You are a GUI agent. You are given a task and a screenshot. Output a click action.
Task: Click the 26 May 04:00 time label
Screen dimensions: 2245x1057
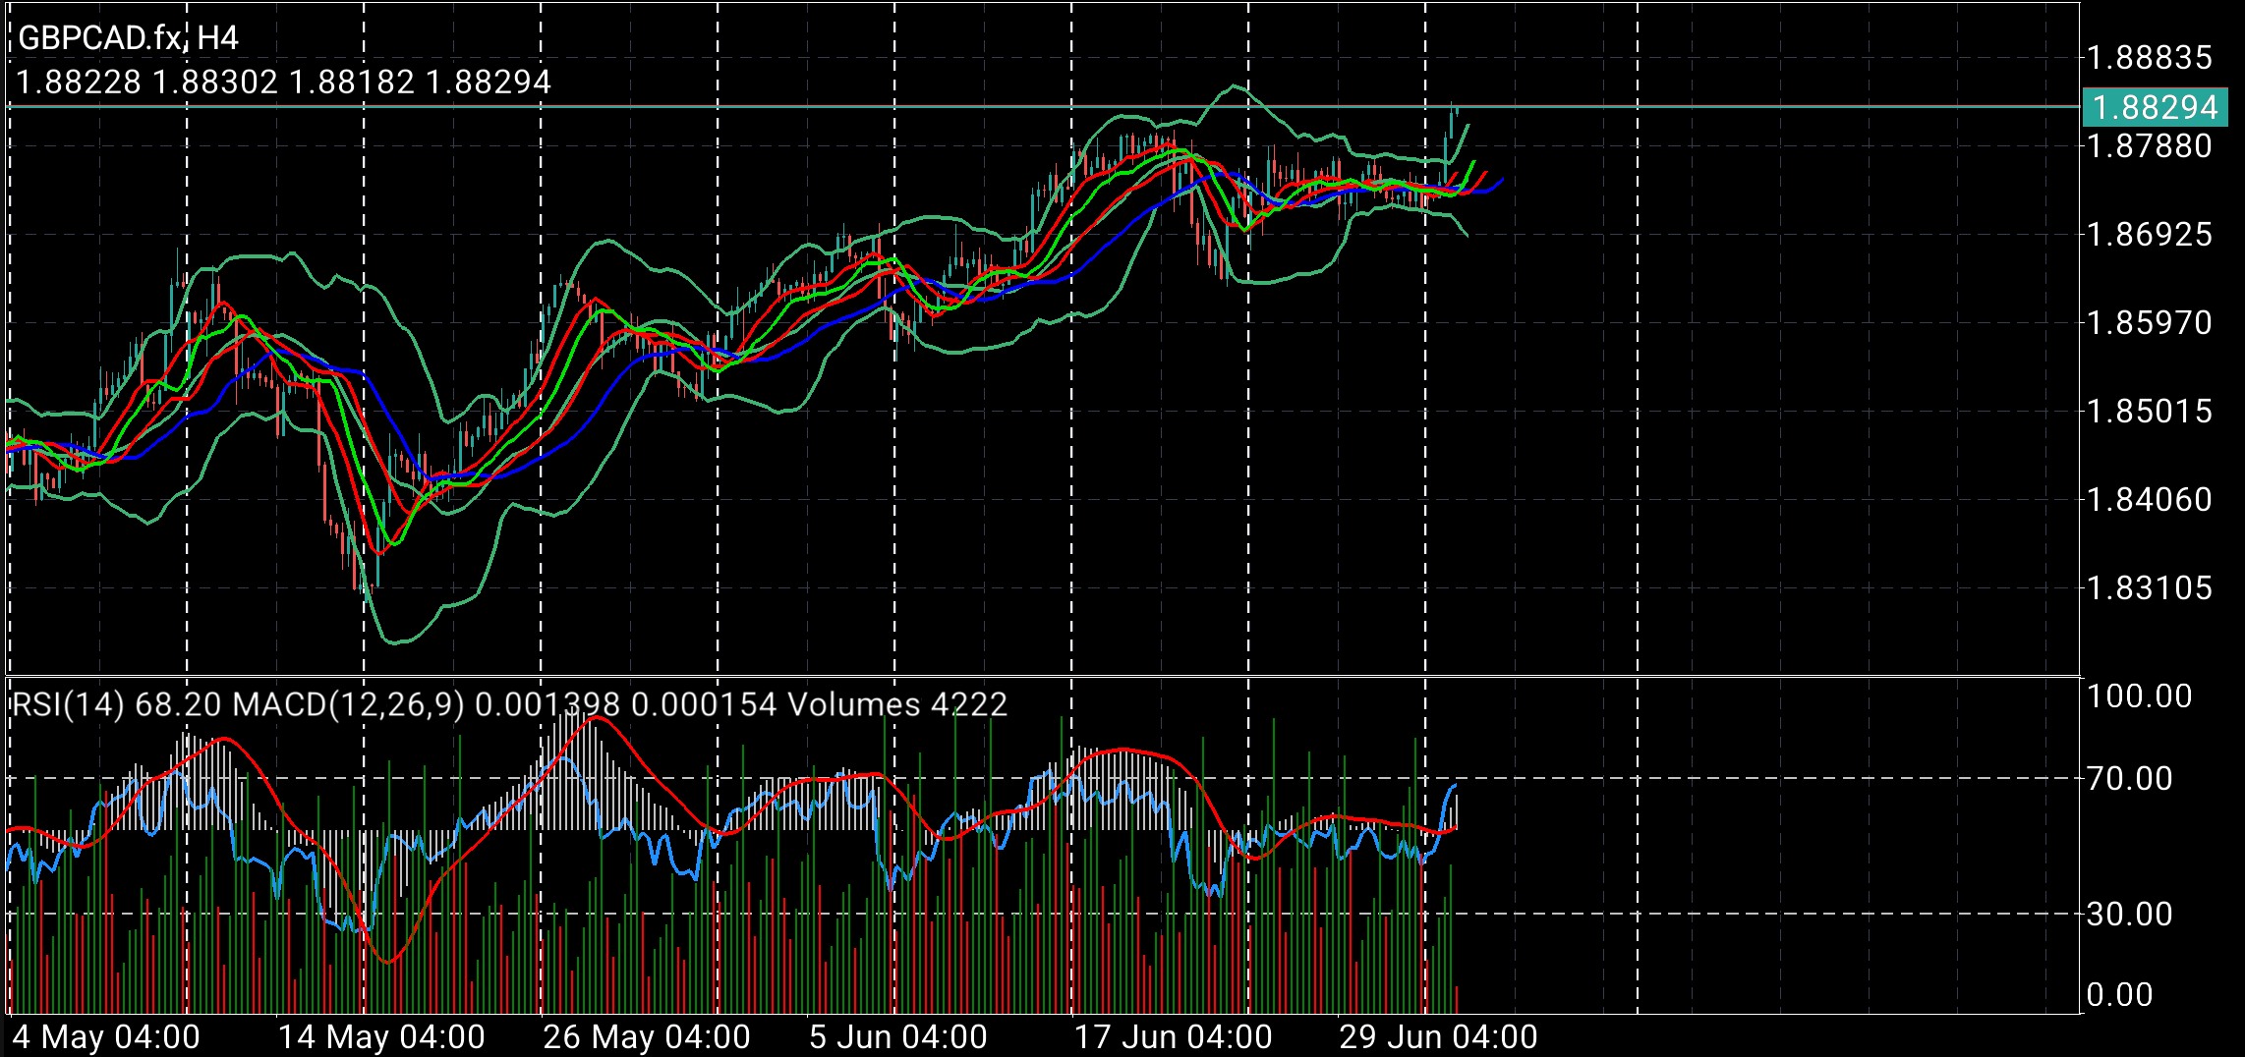[647, 1037]
